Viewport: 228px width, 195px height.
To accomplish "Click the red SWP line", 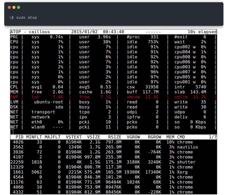I will coord(113,97).
